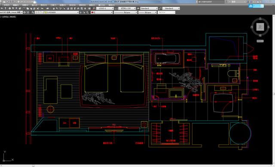Open Layer Properties Manager icon left of layer list
Image resolution: width=275 pixels, height=167 pixels.
33,12
